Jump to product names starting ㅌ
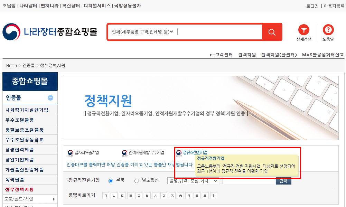 [197, 196]
